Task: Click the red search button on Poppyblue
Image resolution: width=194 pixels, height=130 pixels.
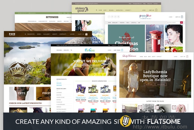Action: (x=181, y=23)
